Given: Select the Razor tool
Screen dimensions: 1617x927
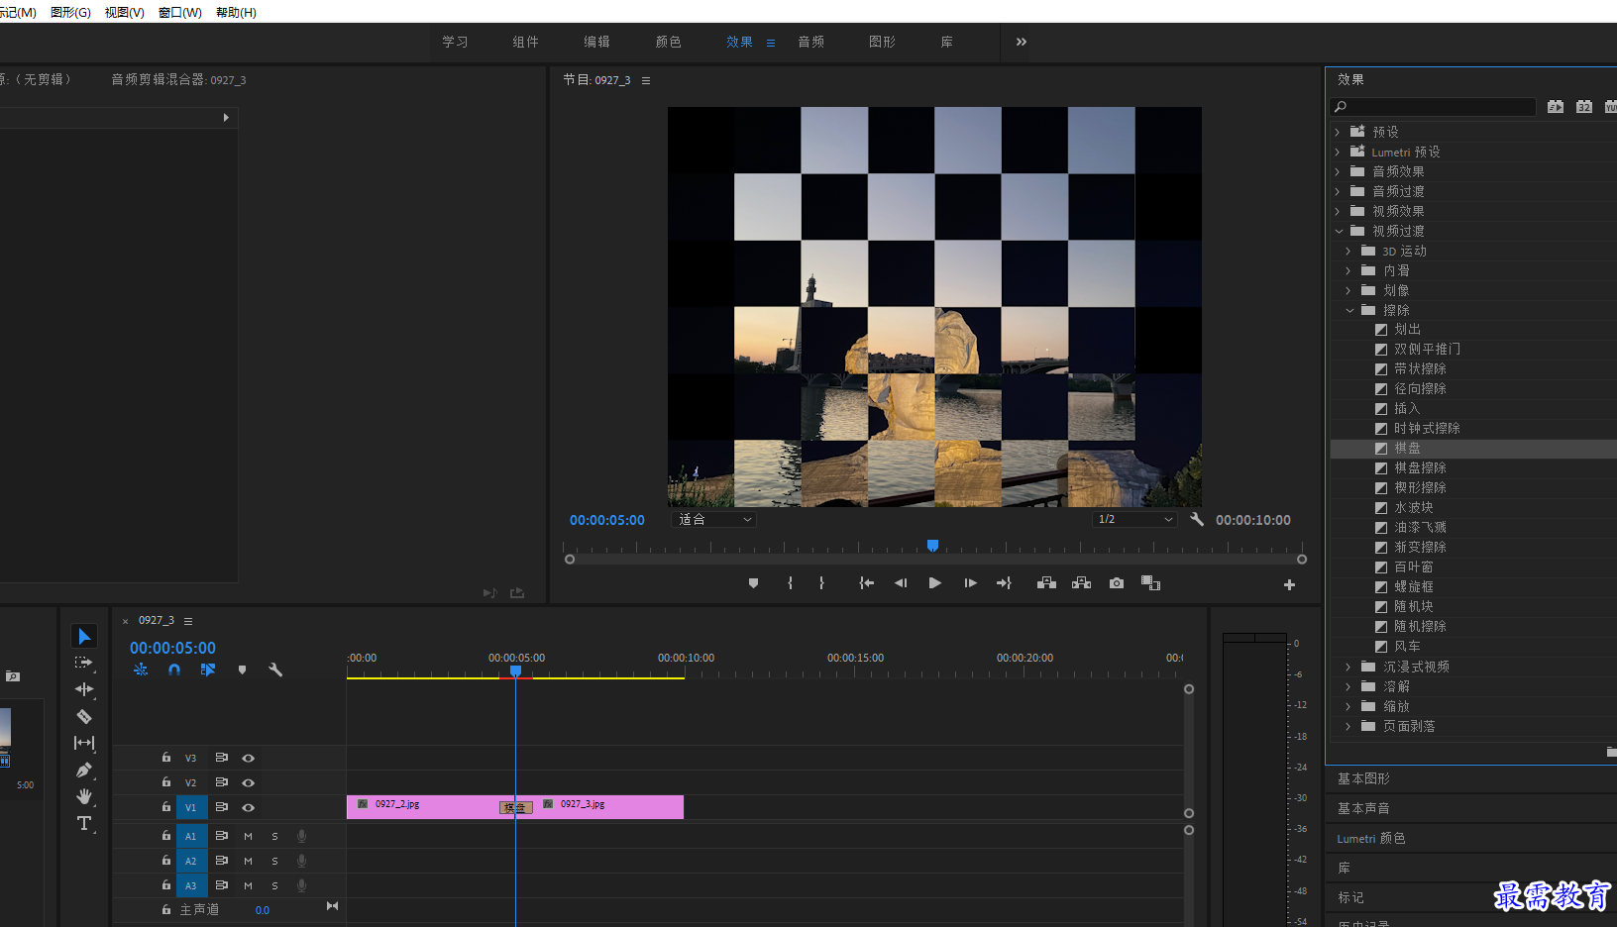Looking at the screenshot, I should pos(84,716).
